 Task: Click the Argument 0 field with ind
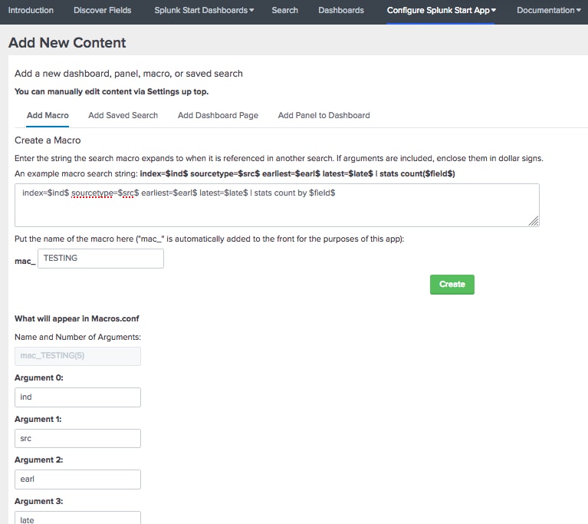77,397
